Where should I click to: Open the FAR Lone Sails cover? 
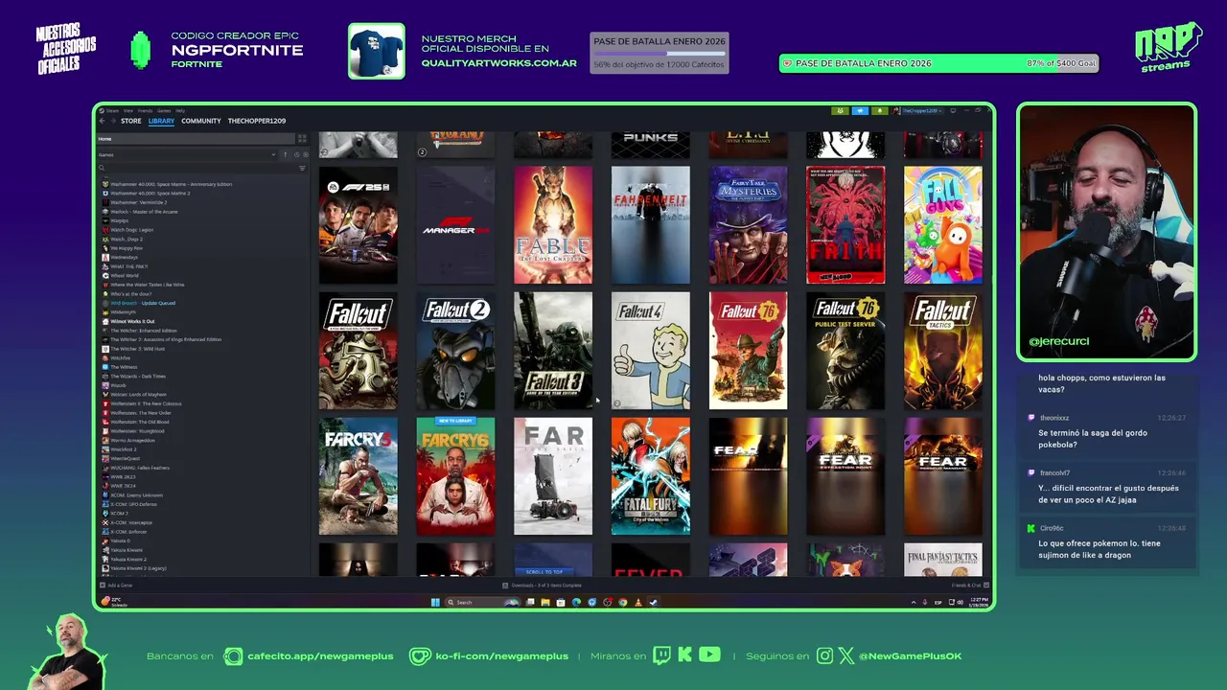553,476
